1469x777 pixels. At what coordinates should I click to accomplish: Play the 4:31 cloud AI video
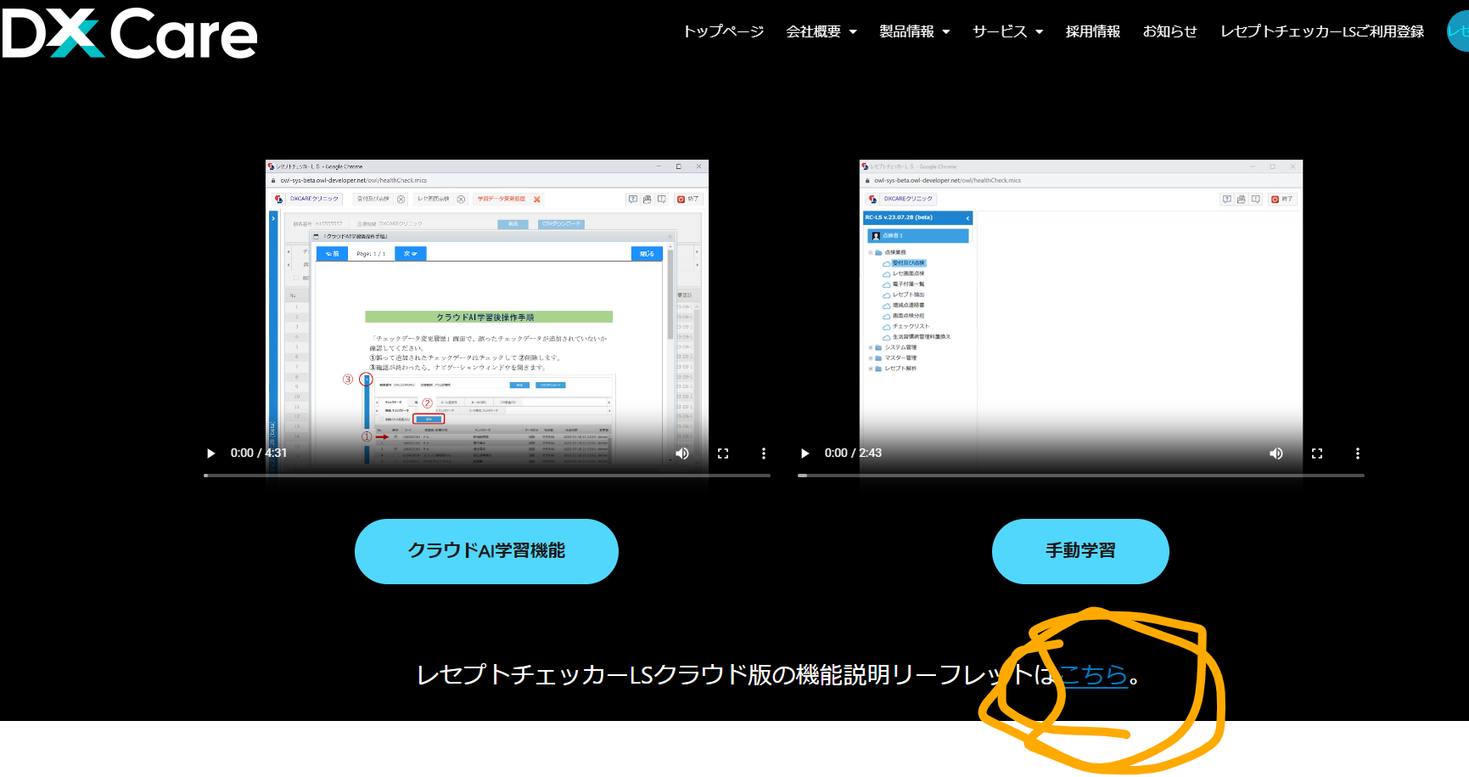(x=211, y=453)
